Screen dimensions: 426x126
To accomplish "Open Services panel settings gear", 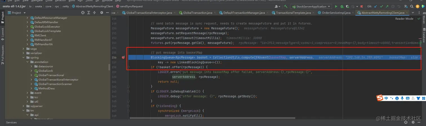I will click(413, 122).
